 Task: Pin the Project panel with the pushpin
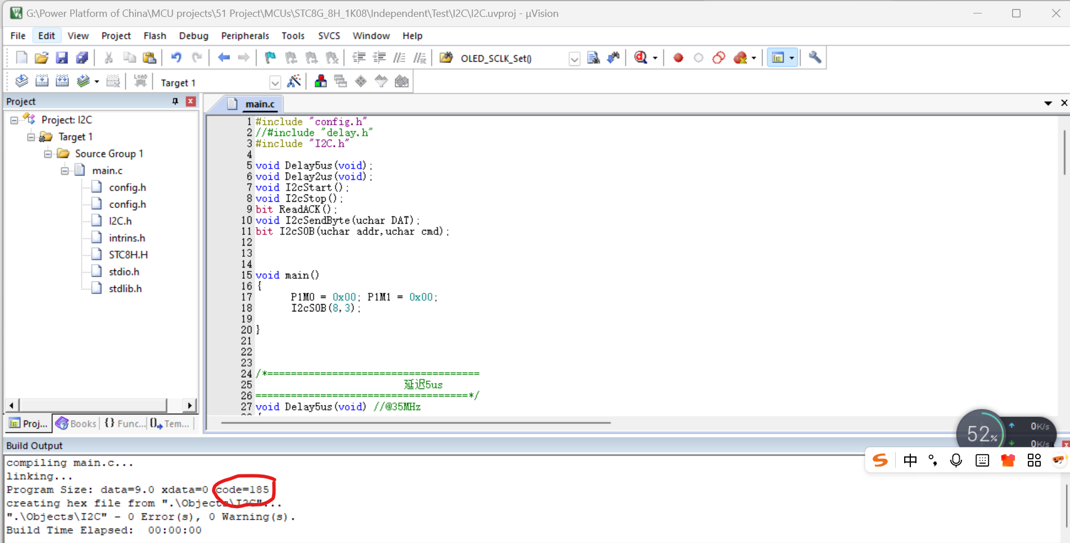tap(175, 101)
